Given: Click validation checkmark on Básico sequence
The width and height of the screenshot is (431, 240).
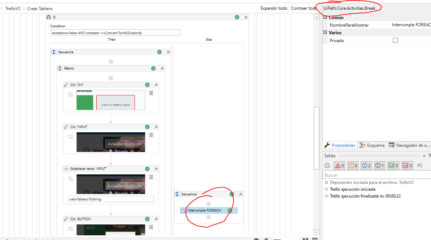Looking at the screenshot, I should coord(153,68).
